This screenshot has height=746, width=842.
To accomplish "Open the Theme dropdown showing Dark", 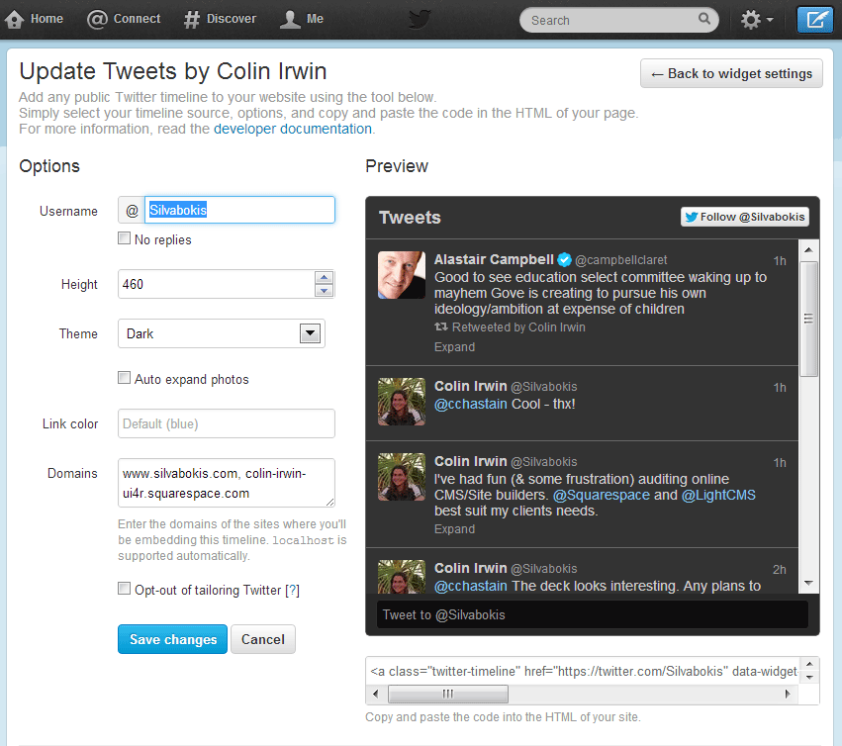I will 220,333.
